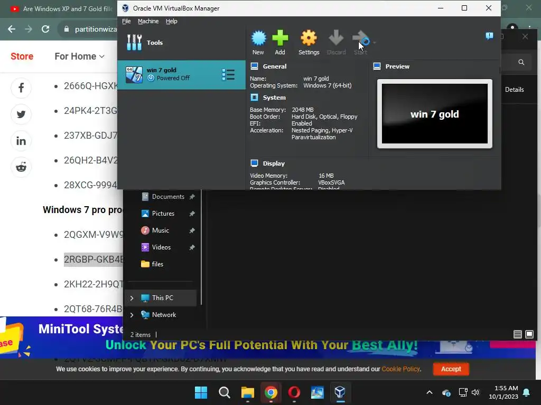
Task: Share page on Twitter
Action: (x=21, y=114)
